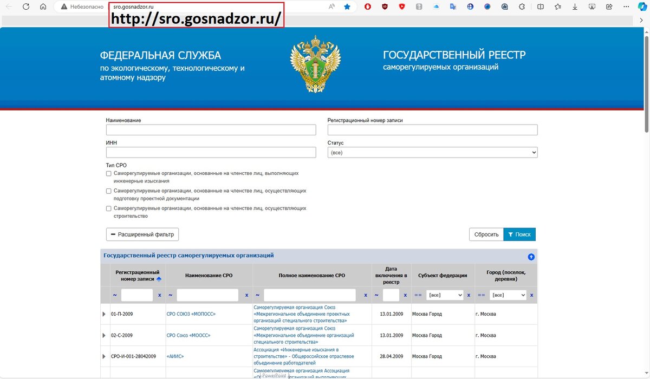
Task: Sort by the Регистрационный номер записи column header
Action: (138, 276)
